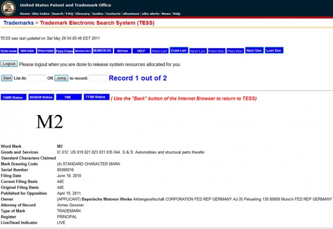The width and height of the screenshot is (333, 229).
Task: Focus the to record input field
Action: point(98,78)
